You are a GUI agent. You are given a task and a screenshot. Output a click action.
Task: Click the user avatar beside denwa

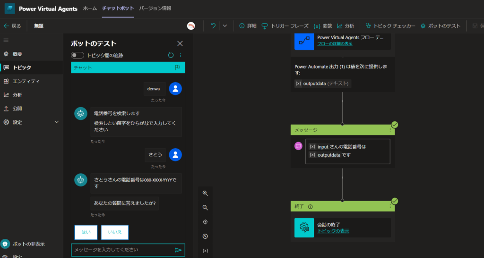[175, 89]
